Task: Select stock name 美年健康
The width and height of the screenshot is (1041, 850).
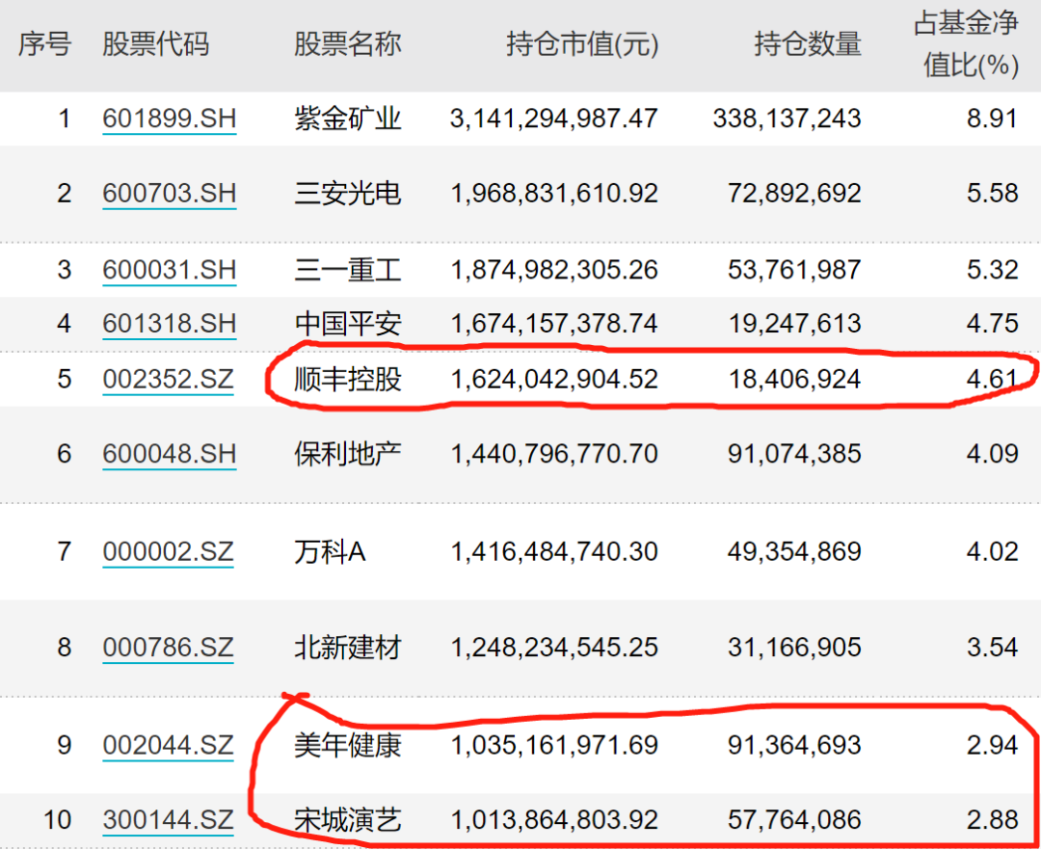Action: 348,745
